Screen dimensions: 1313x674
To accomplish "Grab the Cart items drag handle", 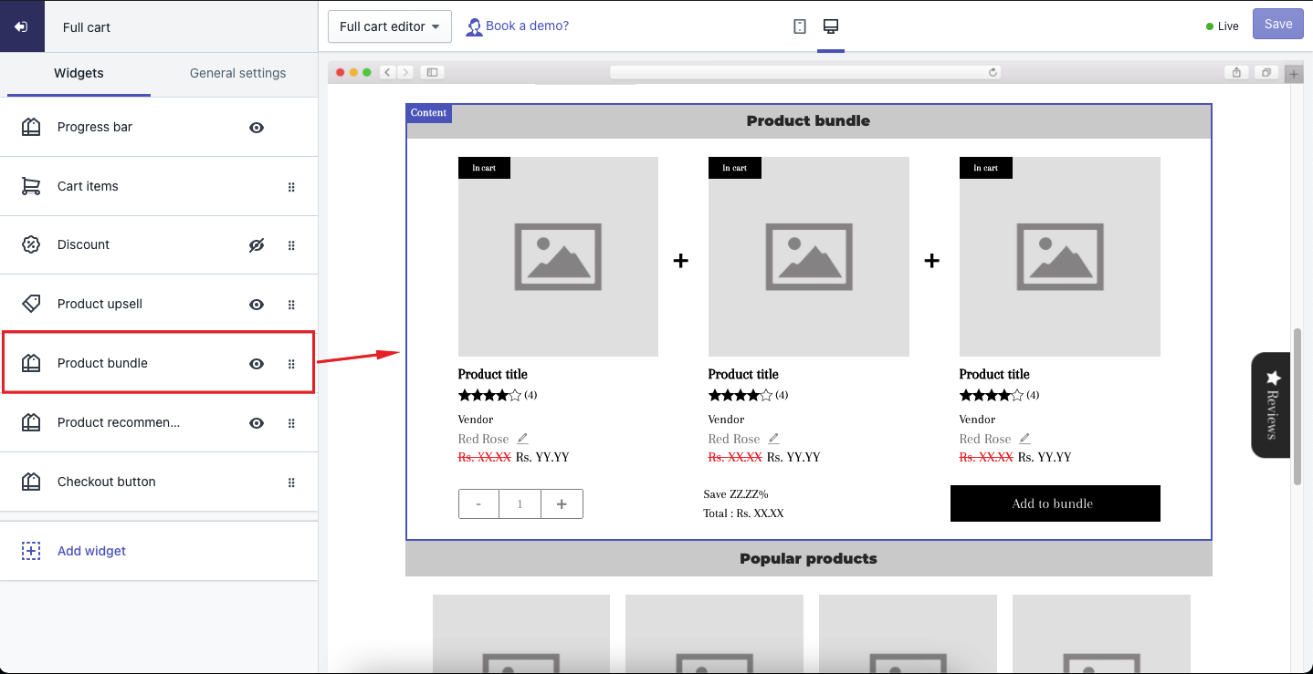I will tap(291, 187).
